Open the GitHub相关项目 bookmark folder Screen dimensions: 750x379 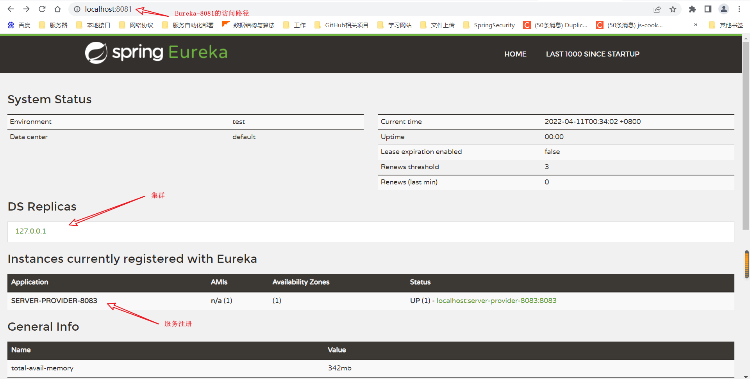(341, 25)
